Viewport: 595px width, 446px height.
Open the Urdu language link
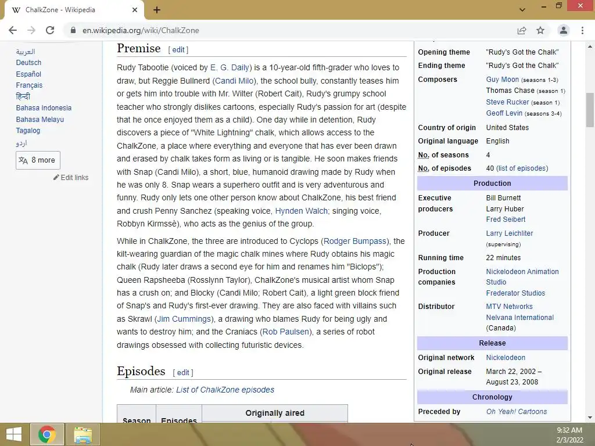21,143
